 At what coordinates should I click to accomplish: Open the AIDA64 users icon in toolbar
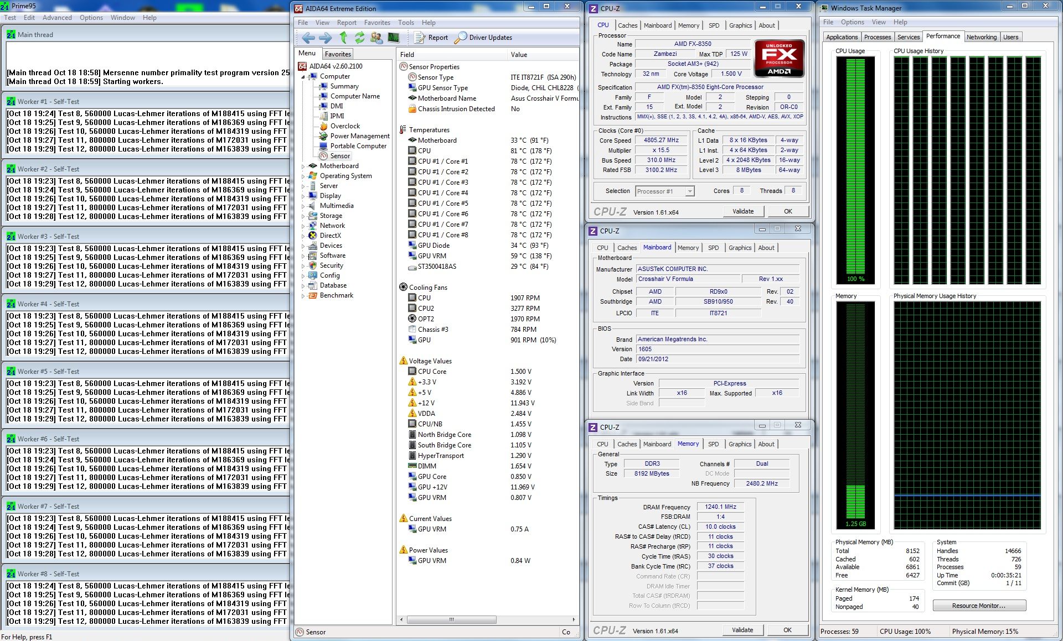click(376, 38)
